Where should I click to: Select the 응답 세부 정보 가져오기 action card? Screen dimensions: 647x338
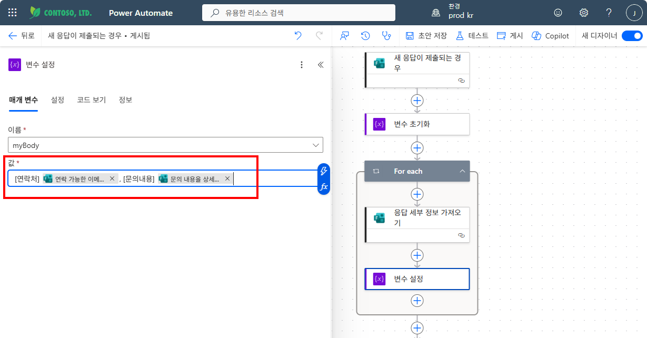tap(417, 224)
